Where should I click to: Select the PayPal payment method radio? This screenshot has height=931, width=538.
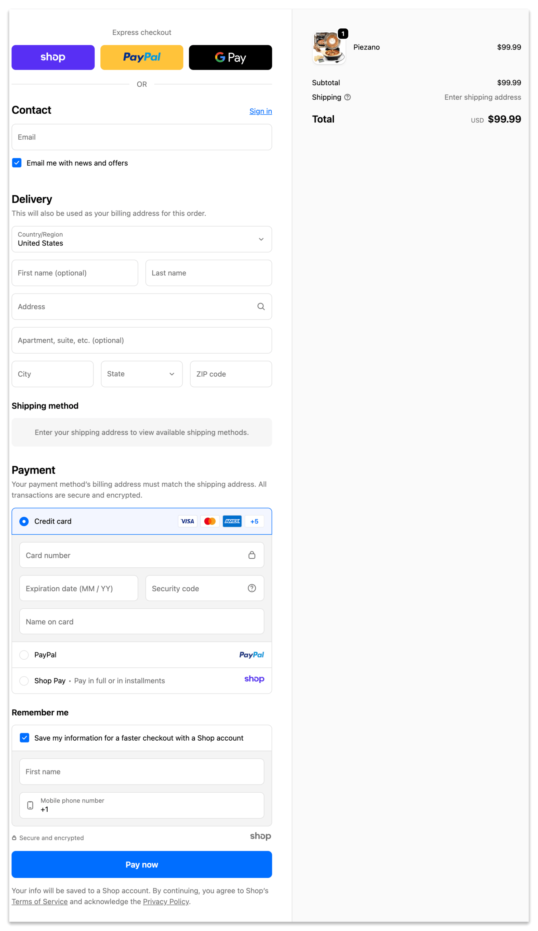(24, 655)
